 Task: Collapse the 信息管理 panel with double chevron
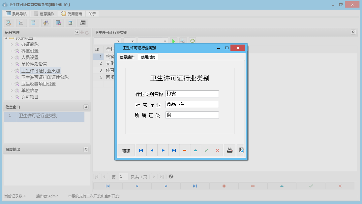(76, 32)
